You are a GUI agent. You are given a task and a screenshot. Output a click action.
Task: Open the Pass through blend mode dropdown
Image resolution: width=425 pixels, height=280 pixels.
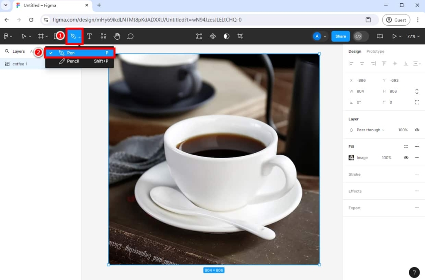[x=369, y=130]
